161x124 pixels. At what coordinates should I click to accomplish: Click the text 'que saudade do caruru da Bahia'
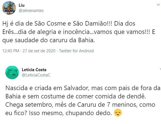pos(48,40)
